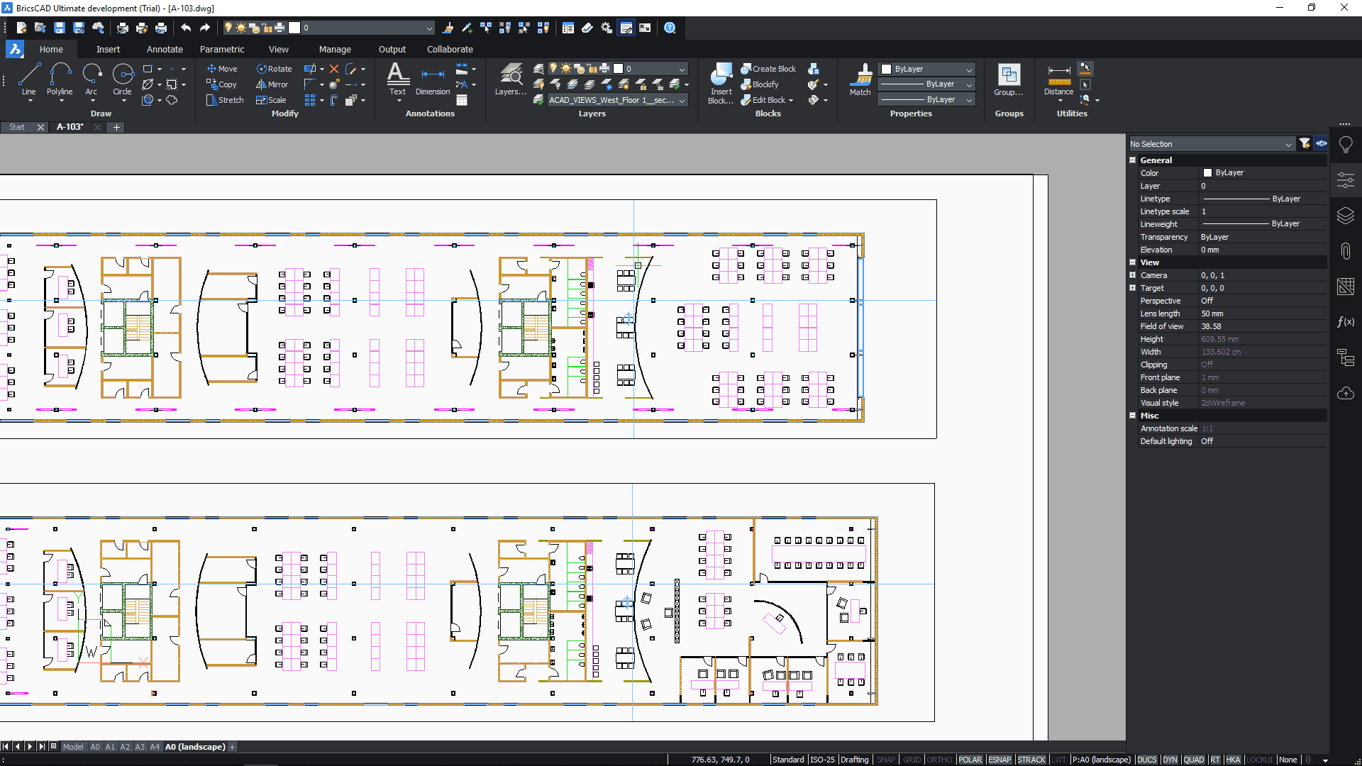Open the Properties sliders side panel icon
The height and width of the screenshot is (766, 1362).
(1345, 180)
